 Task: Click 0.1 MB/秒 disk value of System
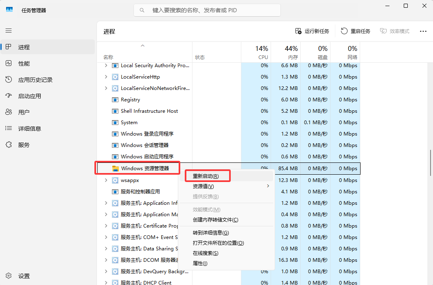pos(316,122)
